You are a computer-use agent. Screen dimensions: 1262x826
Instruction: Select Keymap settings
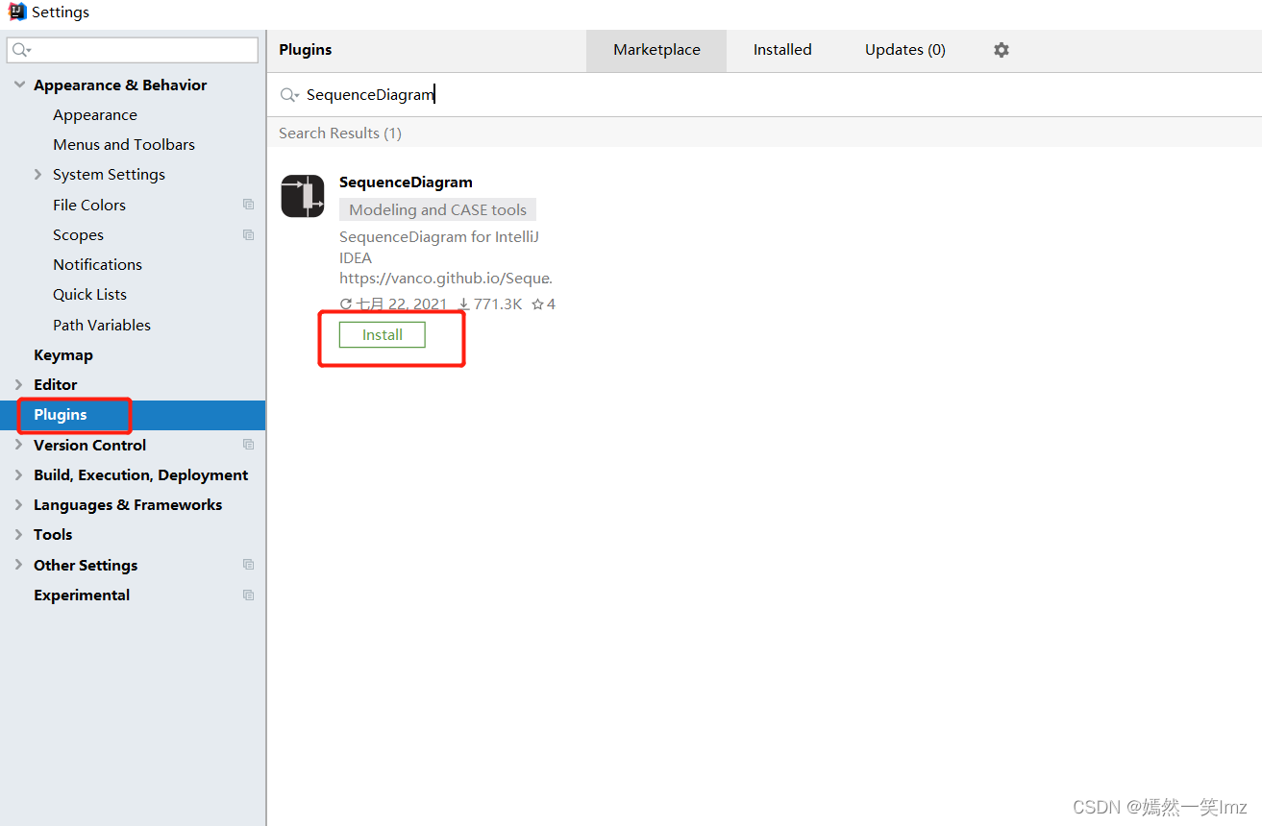63,354
